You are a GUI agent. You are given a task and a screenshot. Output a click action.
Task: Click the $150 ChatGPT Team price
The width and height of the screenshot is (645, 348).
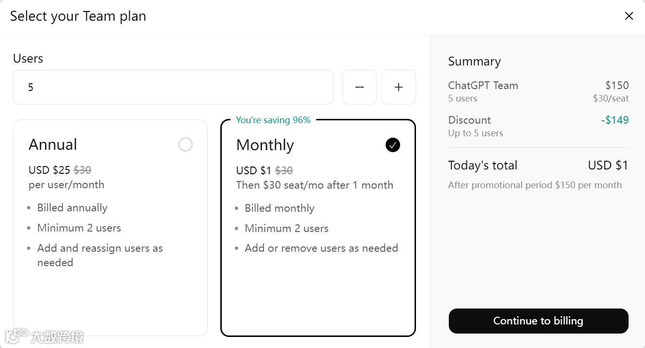pyautogui.click(x=617, y=86)
